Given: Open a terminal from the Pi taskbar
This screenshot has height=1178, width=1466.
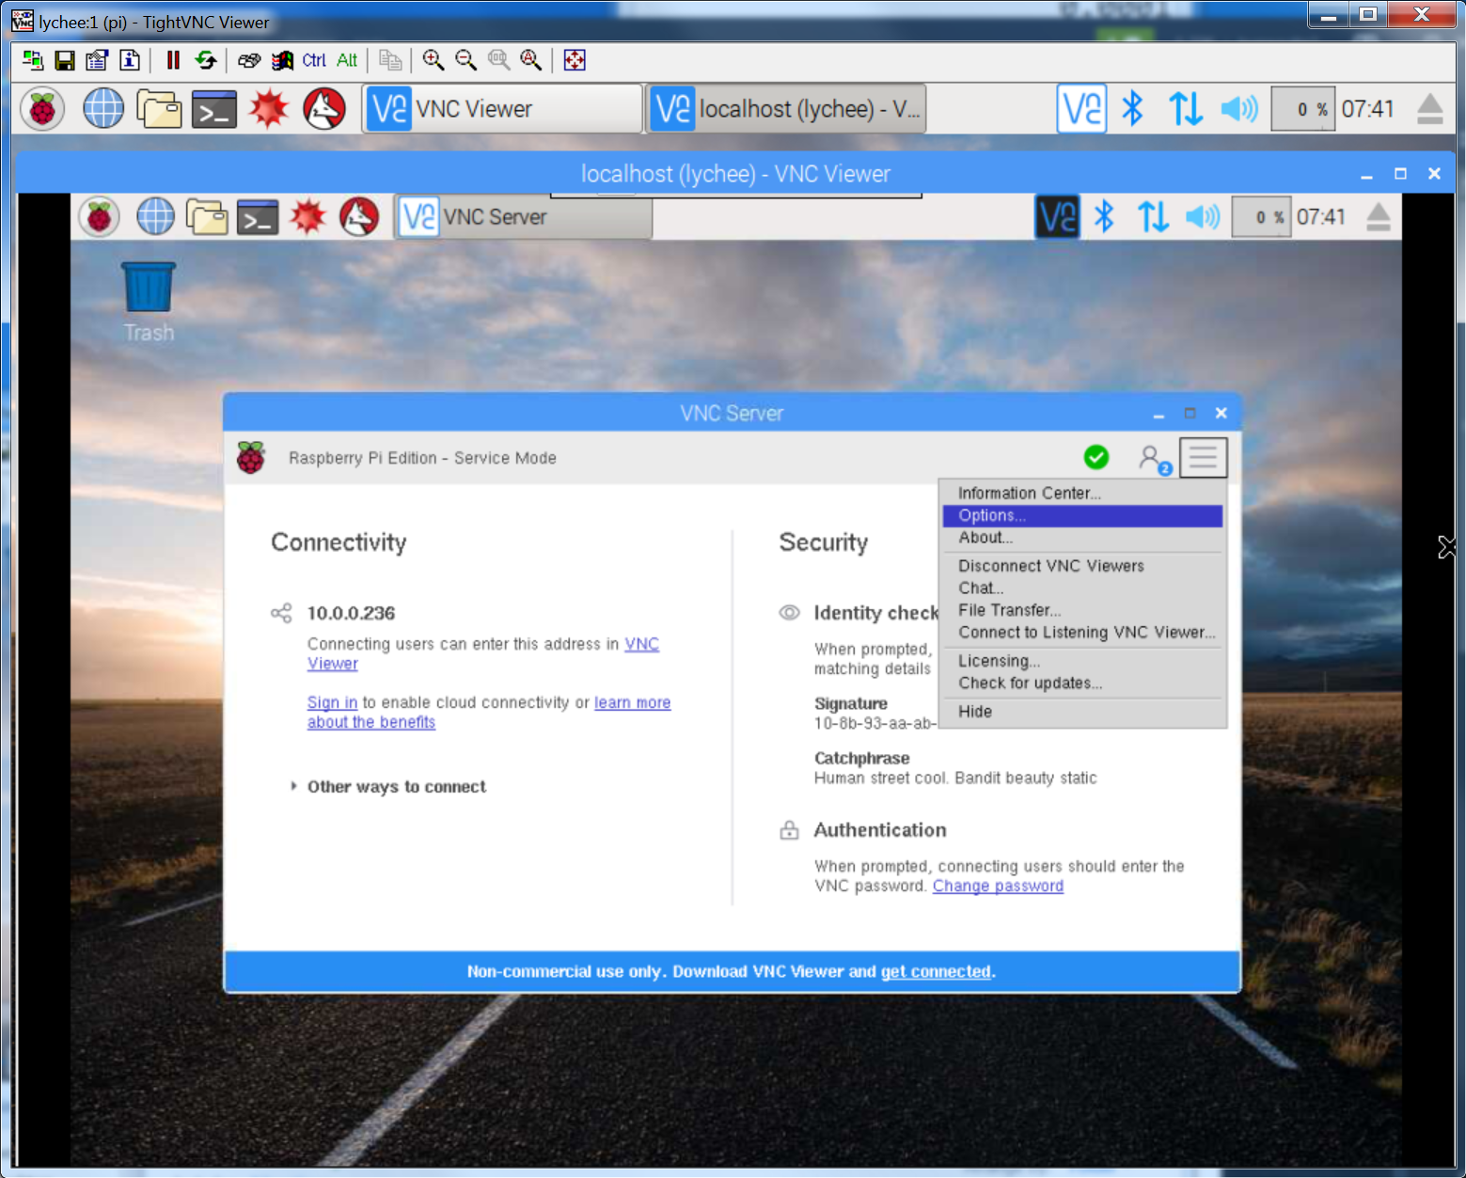Looking at the screenshot, I should 213,108.
